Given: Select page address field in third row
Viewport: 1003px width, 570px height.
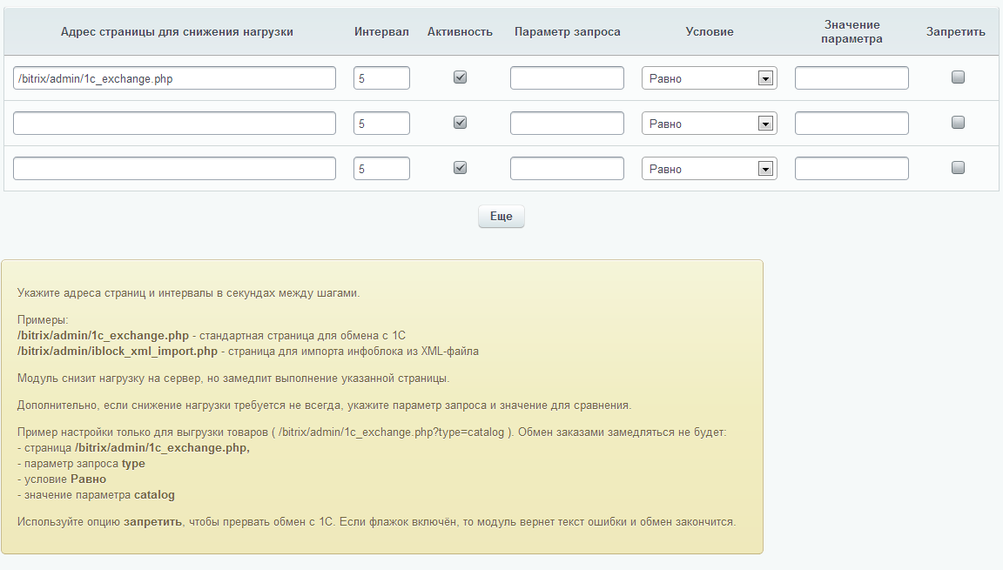Looking at the screenshot, I should pos(174,169).
